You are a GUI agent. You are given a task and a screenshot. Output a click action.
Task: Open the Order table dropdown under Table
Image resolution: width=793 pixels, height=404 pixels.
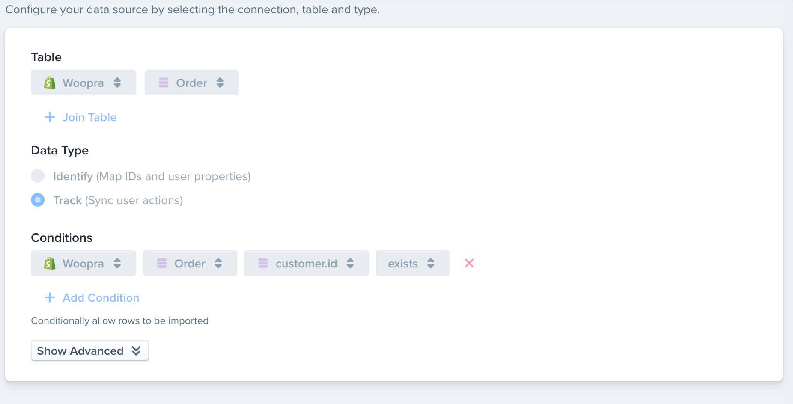coord(192,83)
